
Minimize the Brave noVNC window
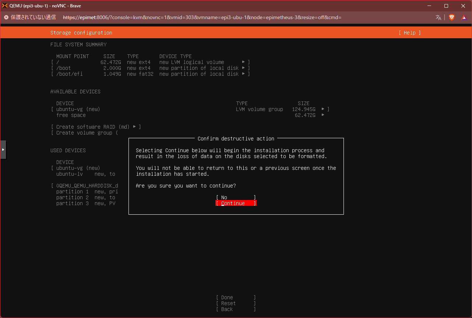point(429,6)
